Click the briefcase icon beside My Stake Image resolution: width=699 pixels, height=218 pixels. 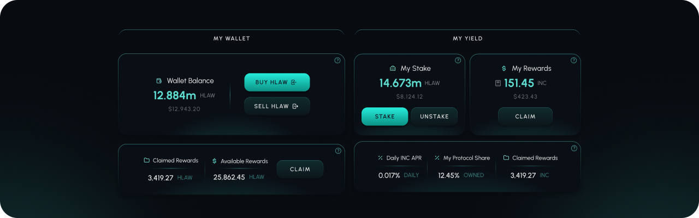tap(393, 69)
